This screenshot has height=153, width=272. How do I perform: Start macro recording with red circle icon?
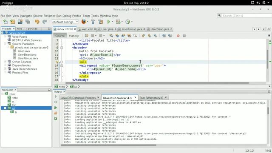point(178,36)
